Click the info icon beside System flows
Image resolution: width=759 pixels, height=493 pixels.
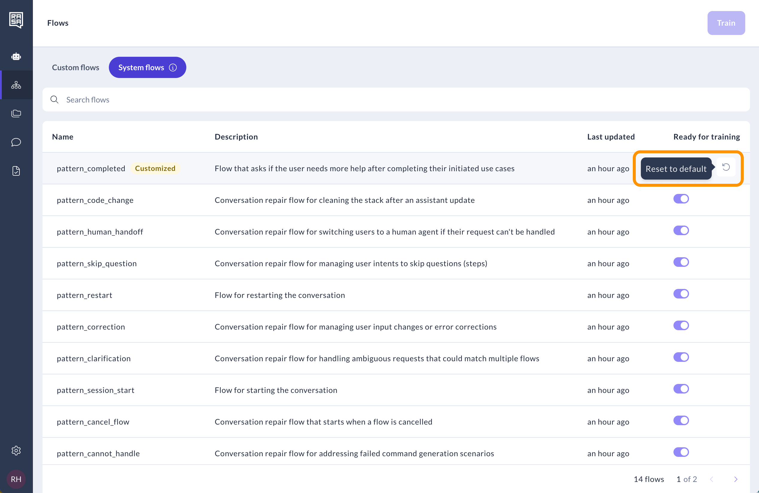[x=173, y=67]
